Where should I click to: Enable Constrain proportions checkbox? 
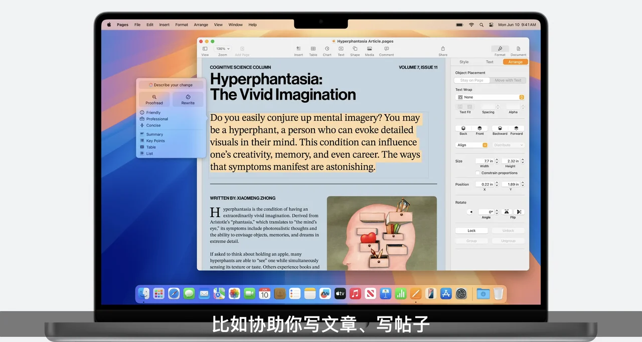(477, 173)
